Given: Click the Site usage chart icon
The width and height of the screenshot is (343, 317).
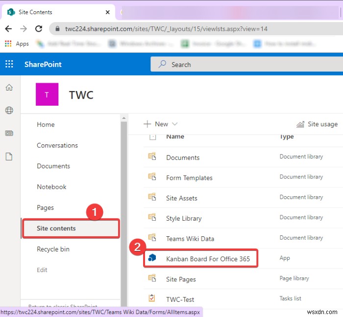Looking at the screenshot, I should tap(300, 124).
